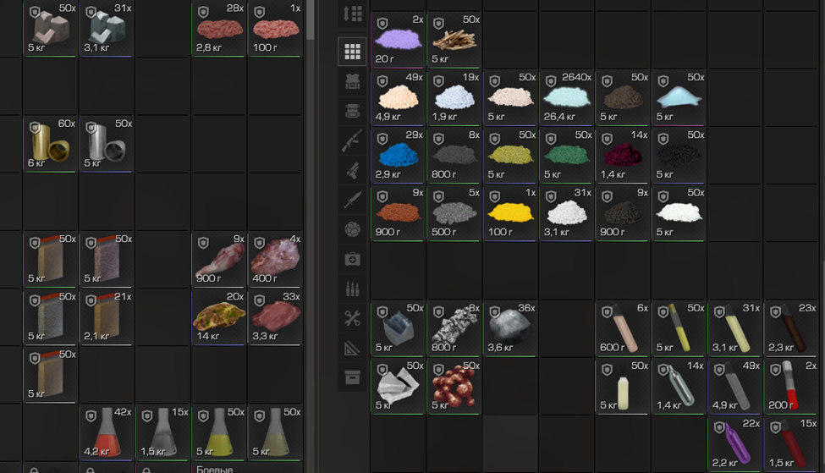Filter inventory by body armor vest icon
Image resolution: width=825 pixels, height=473 pixels.
pyautogui.click(x=352, y=81)
